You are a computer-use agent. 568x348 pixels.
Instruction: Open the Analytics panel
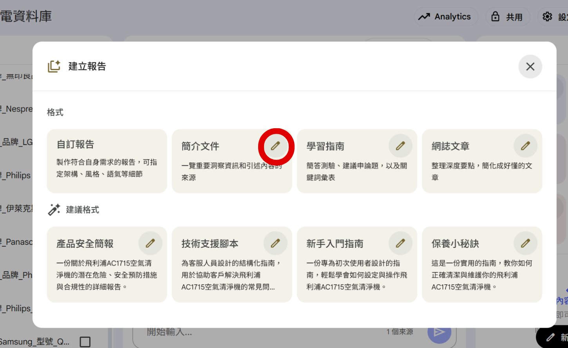pos(446,16)
